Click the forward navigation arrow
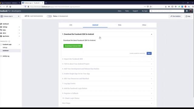 pos(4,7)
